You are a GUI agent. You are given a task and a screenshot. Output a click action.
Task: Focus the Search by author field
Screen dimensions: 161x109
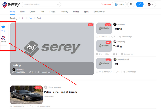[x=41, y=5]
